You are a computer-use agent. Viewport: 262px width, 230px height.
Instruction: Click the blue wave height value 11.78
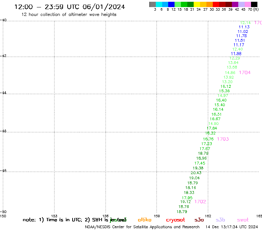(x=241, y=36)
